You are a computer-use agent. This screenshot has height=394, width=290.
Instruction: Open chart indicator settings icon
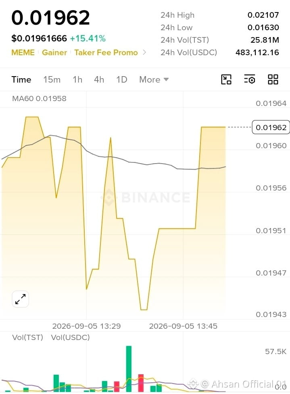point(250,79)
